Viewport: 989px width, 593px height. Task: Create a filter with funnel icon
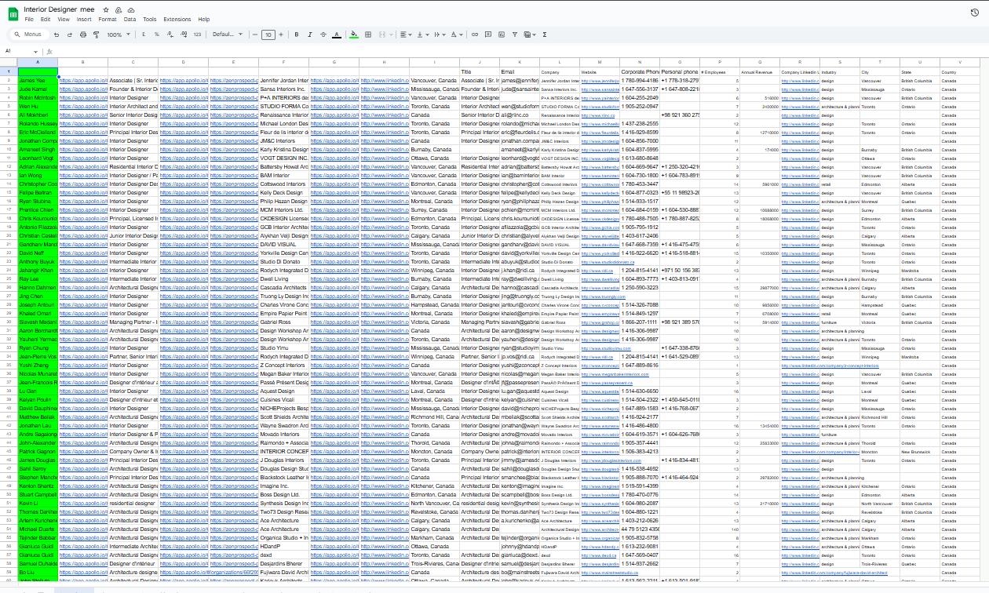point(513,35)
